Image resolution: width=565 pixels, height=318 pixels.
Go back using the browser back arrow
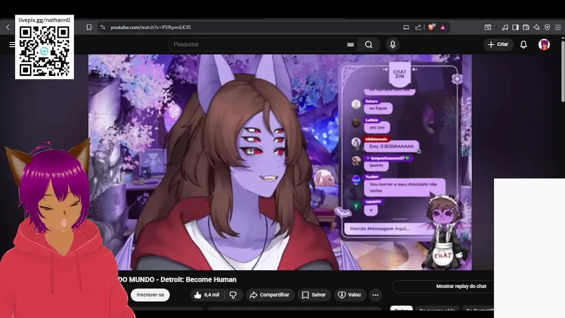coord(8,27)
